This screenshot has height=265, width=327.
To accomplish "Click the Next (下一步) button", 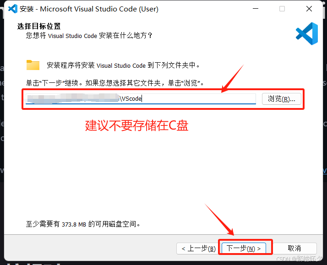I will [244, 248].
